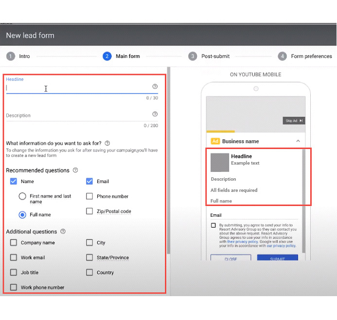Click the gray image placeholder thumbnail in preview

pos(220,163)
